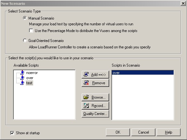
Task: Click the remove-user icon with red X
Action: (86, 83)
